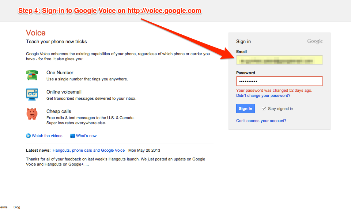This screenshot has width=351, height=212.
Task: Open the Watch the videos link
Action: 47,136
